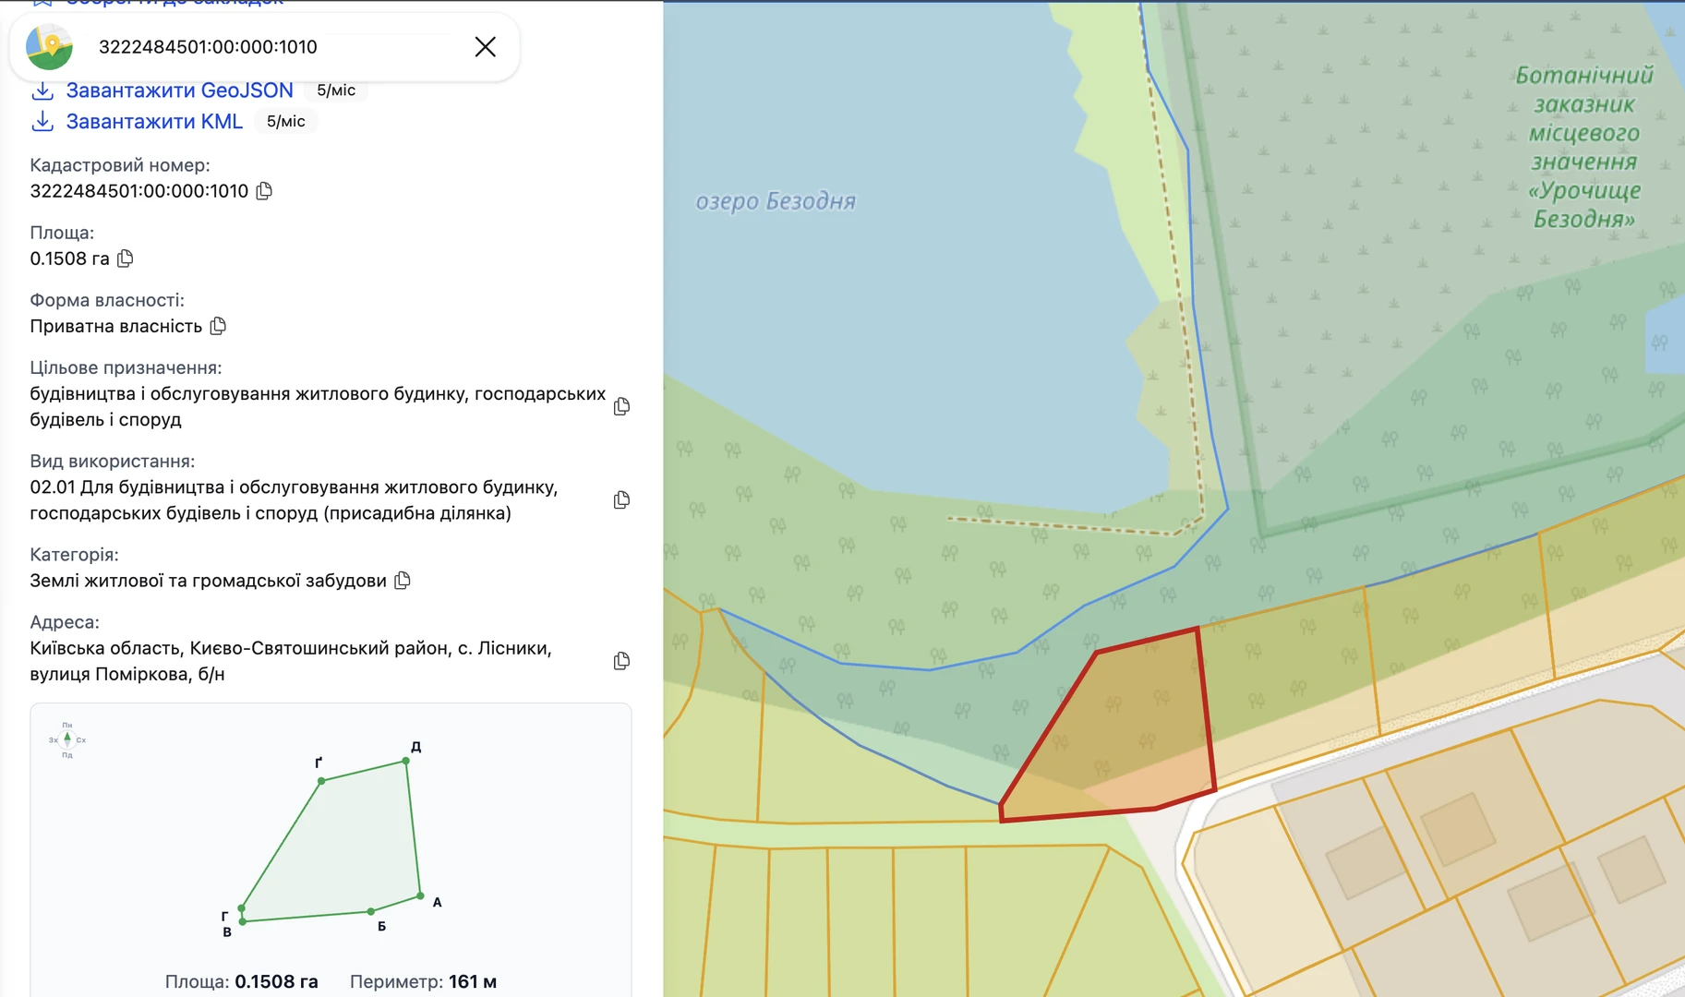Click vertex Б in the parcel diagram

371,911
